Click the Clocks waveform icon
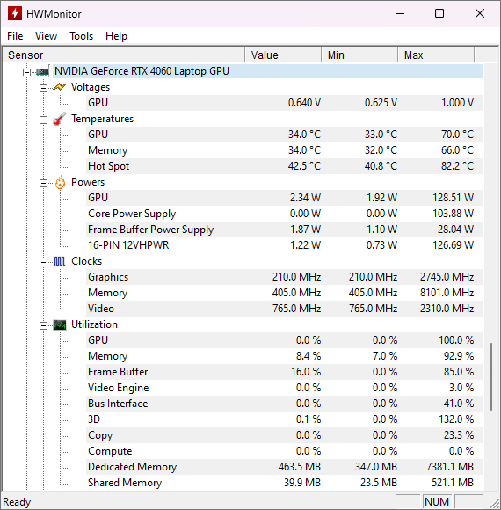The width and height of the screenshot is (501, 510). coord(60,261)
